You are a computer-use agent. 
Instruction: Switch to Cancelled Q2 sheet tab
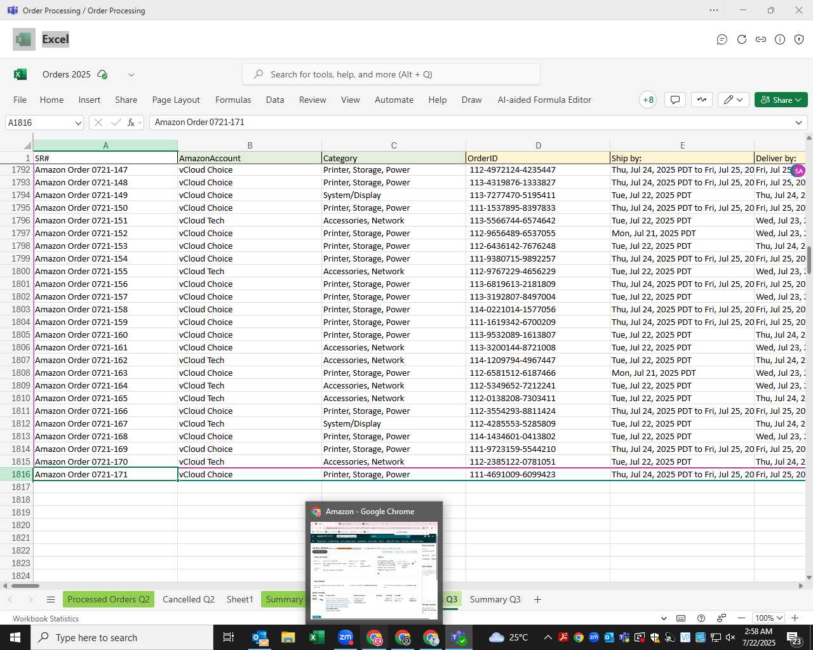pyautogui.click(x=189, y=599)
